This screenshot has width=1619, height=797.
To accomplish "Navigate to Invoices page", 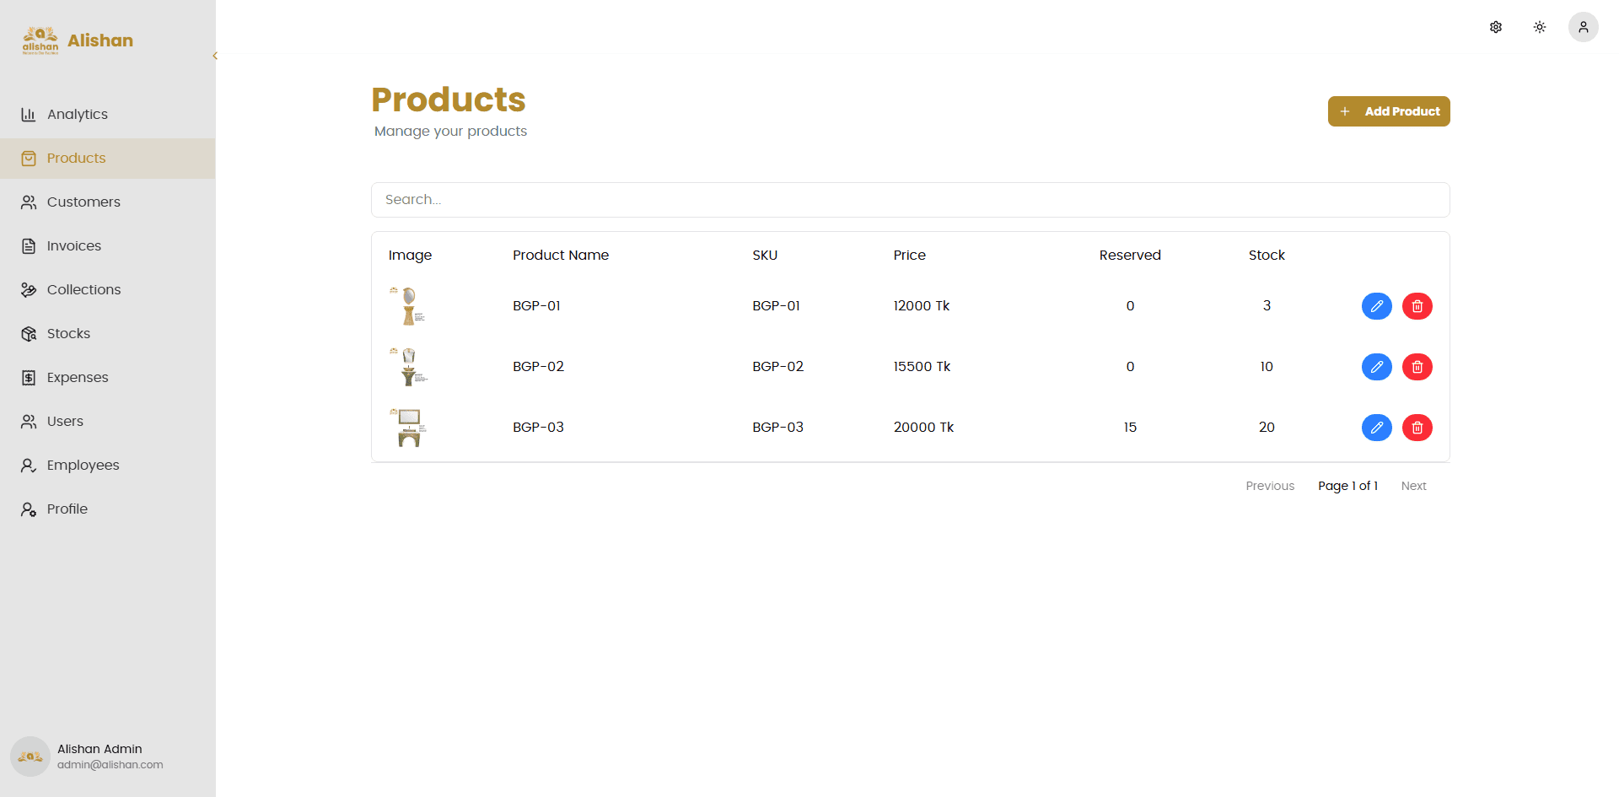I will [x=107, y=246].
